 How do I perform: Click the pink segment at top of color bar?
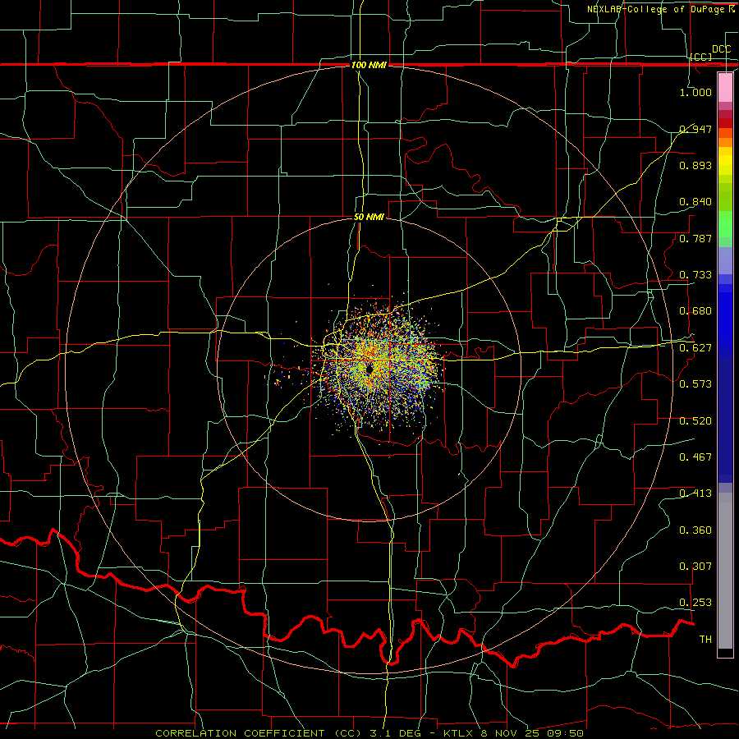click(725, 87)
